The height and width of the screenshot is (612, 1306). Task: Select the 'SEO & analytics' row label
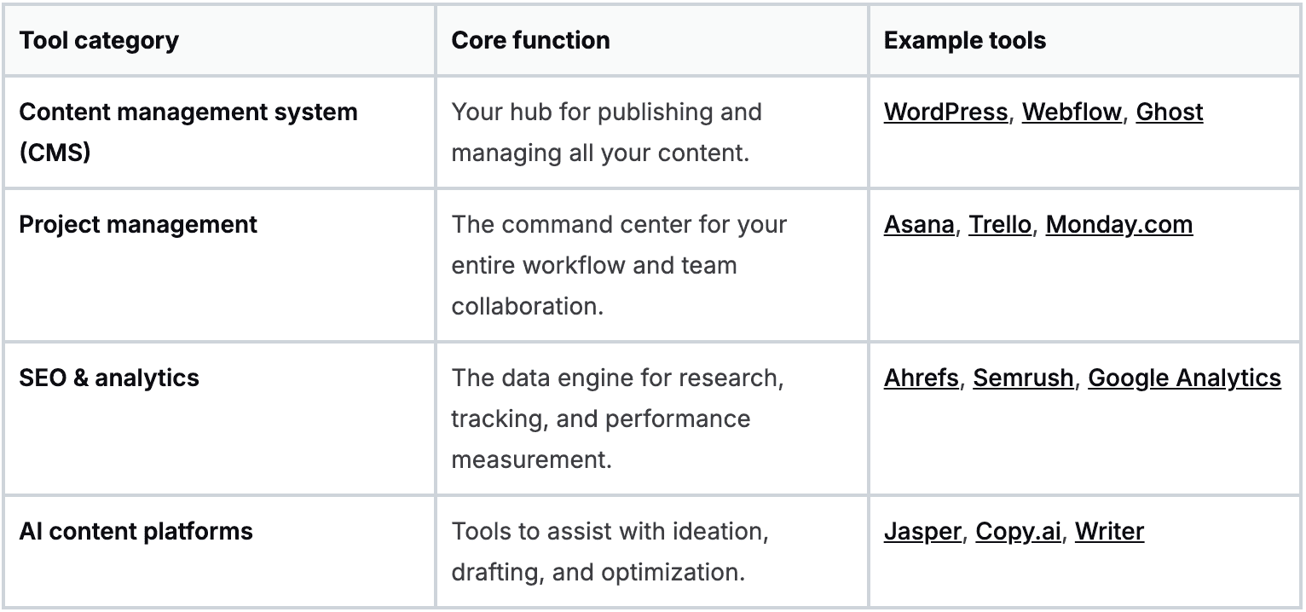pyautogui.click(x=109, y=378)
